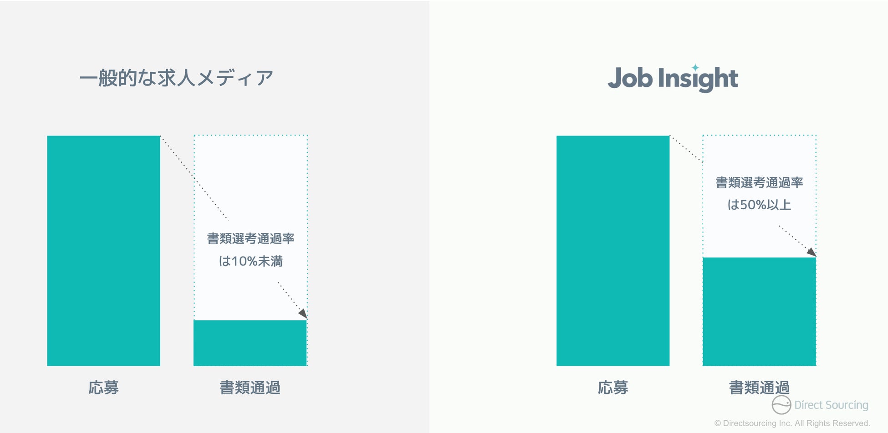Click the Directsourcing Inc. copyright notice
The height and width of the screenshot is (433, 888).
click(792, 423)
